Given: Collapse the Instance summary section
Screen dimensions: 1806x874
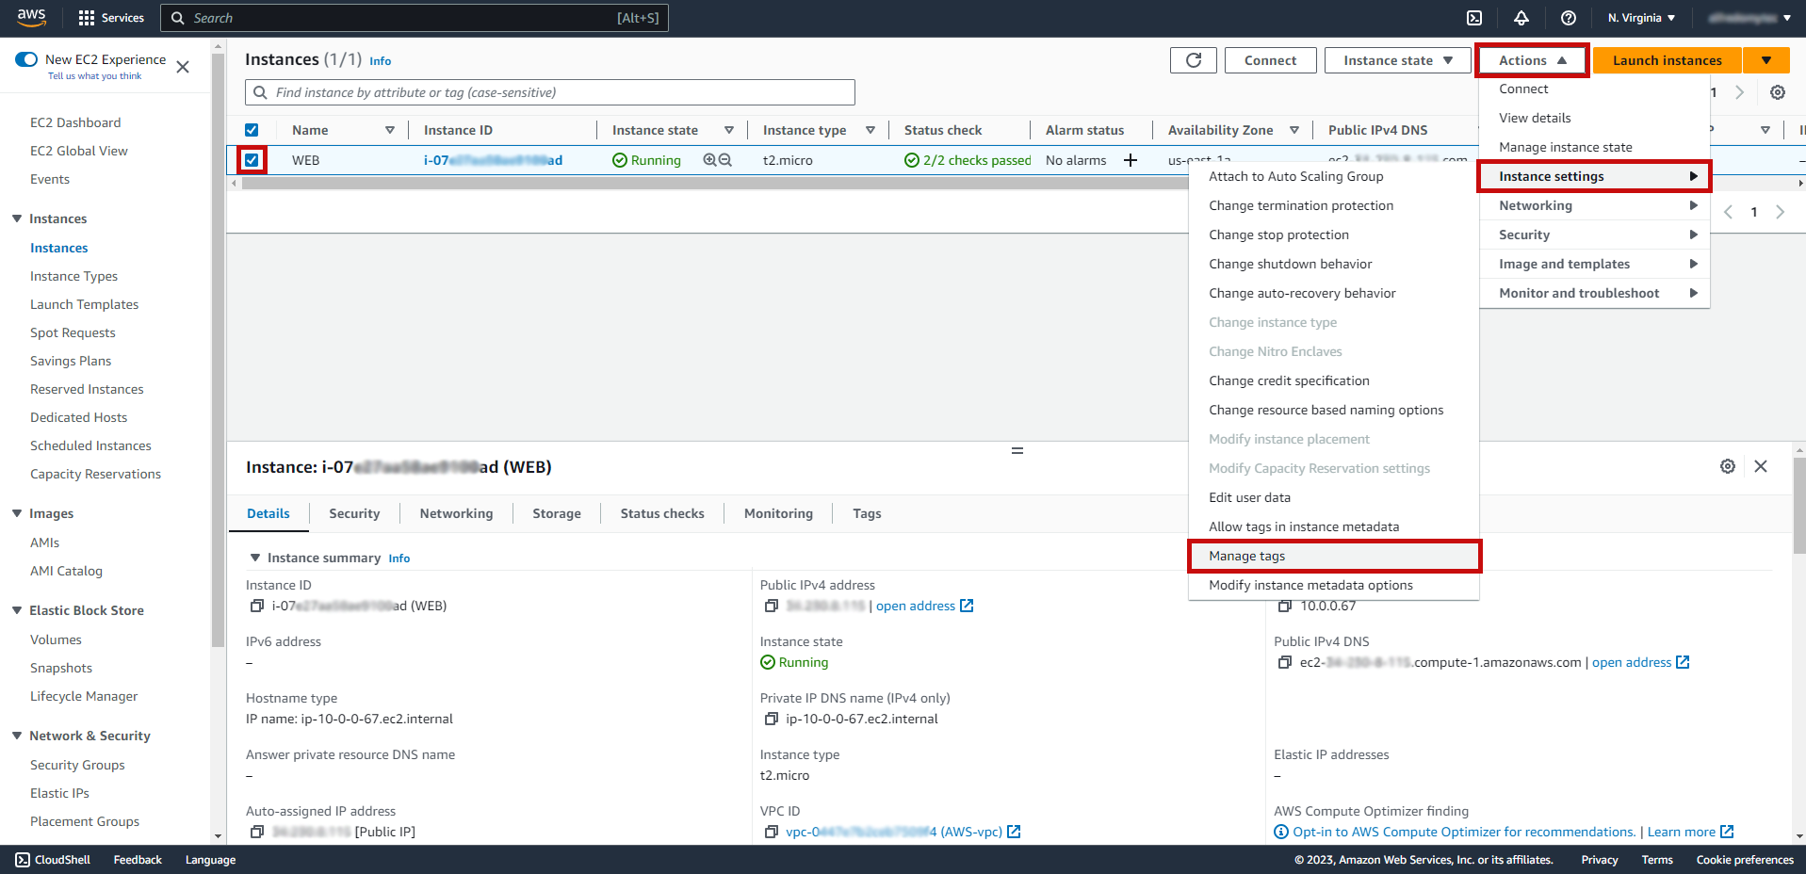Looking at the screenshot, I should point(254,558).
